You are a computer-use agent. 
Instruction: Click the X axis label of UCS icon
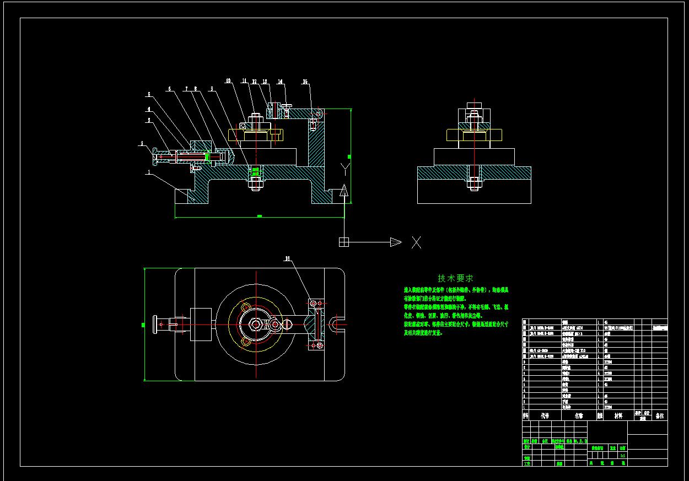point(416,242)
